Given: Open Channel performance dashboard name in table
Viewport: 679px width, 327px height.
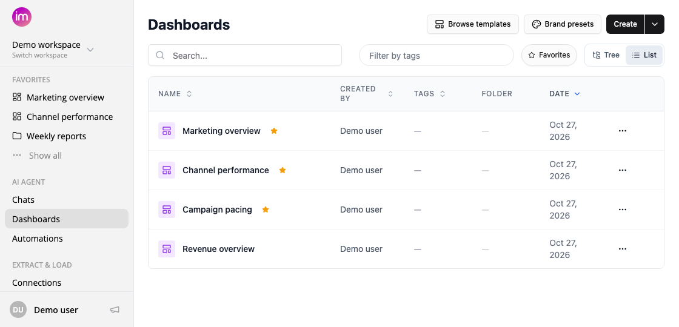Looking at the screenshot, I should 226,170.
